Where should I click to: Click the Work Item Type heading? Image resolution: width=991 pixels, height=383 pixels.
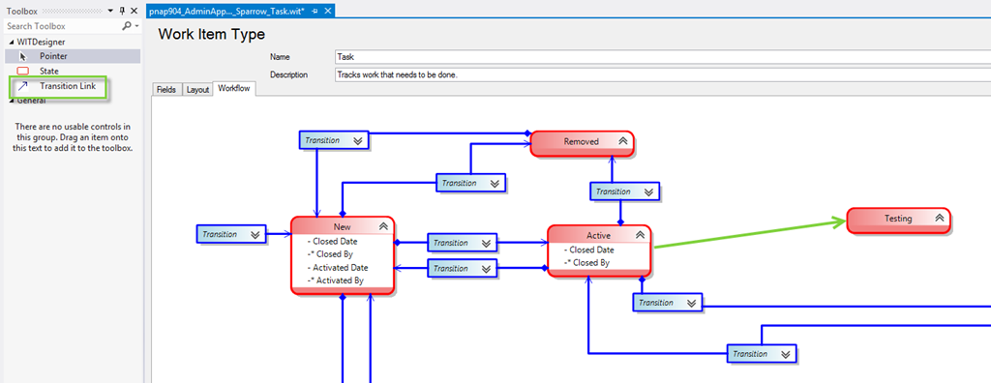212,34
